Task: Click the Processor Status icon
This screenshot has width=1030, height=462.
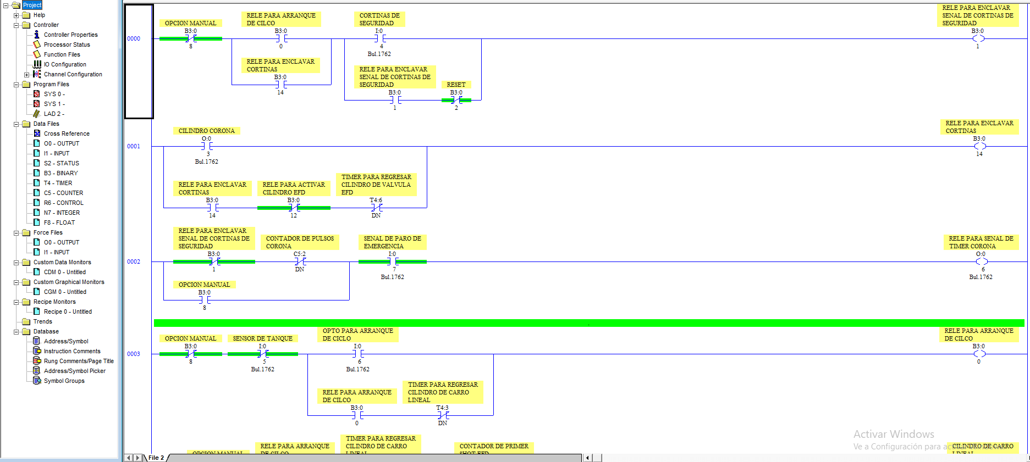Action: coord(37,44)
